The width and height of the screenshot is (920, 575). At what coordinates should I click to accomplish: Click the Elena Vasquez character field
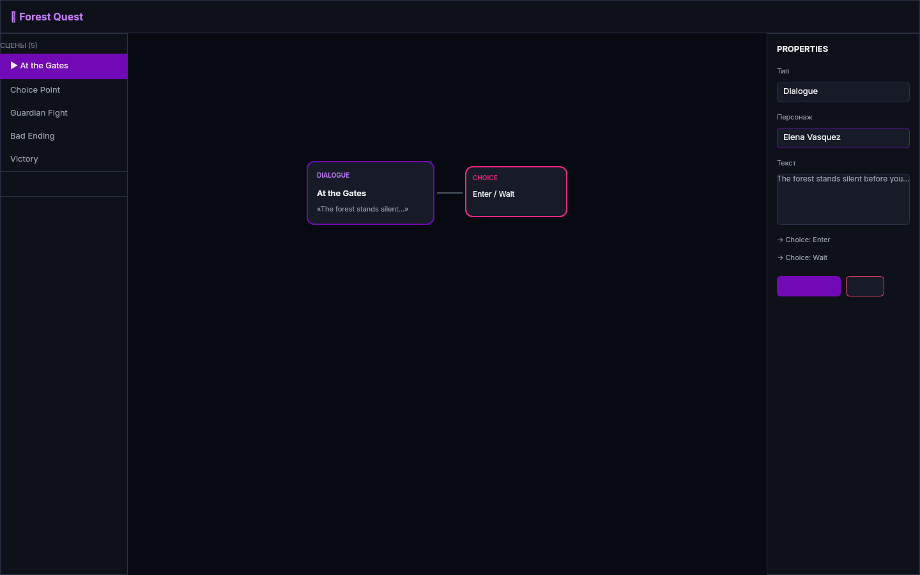pyautogui.click(x=843, y=138)
